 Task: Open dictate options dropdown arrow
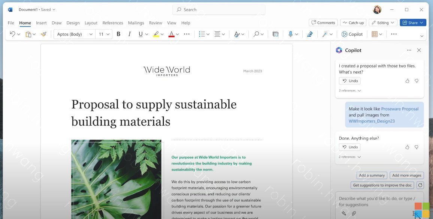297,34
